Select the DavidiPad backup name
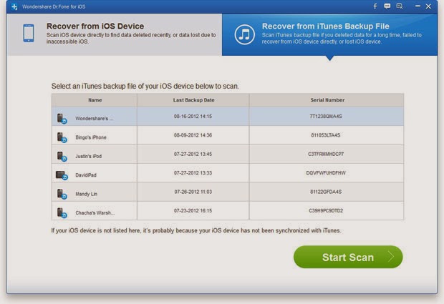This screenshot has width=444, height=304. [86, 175]
